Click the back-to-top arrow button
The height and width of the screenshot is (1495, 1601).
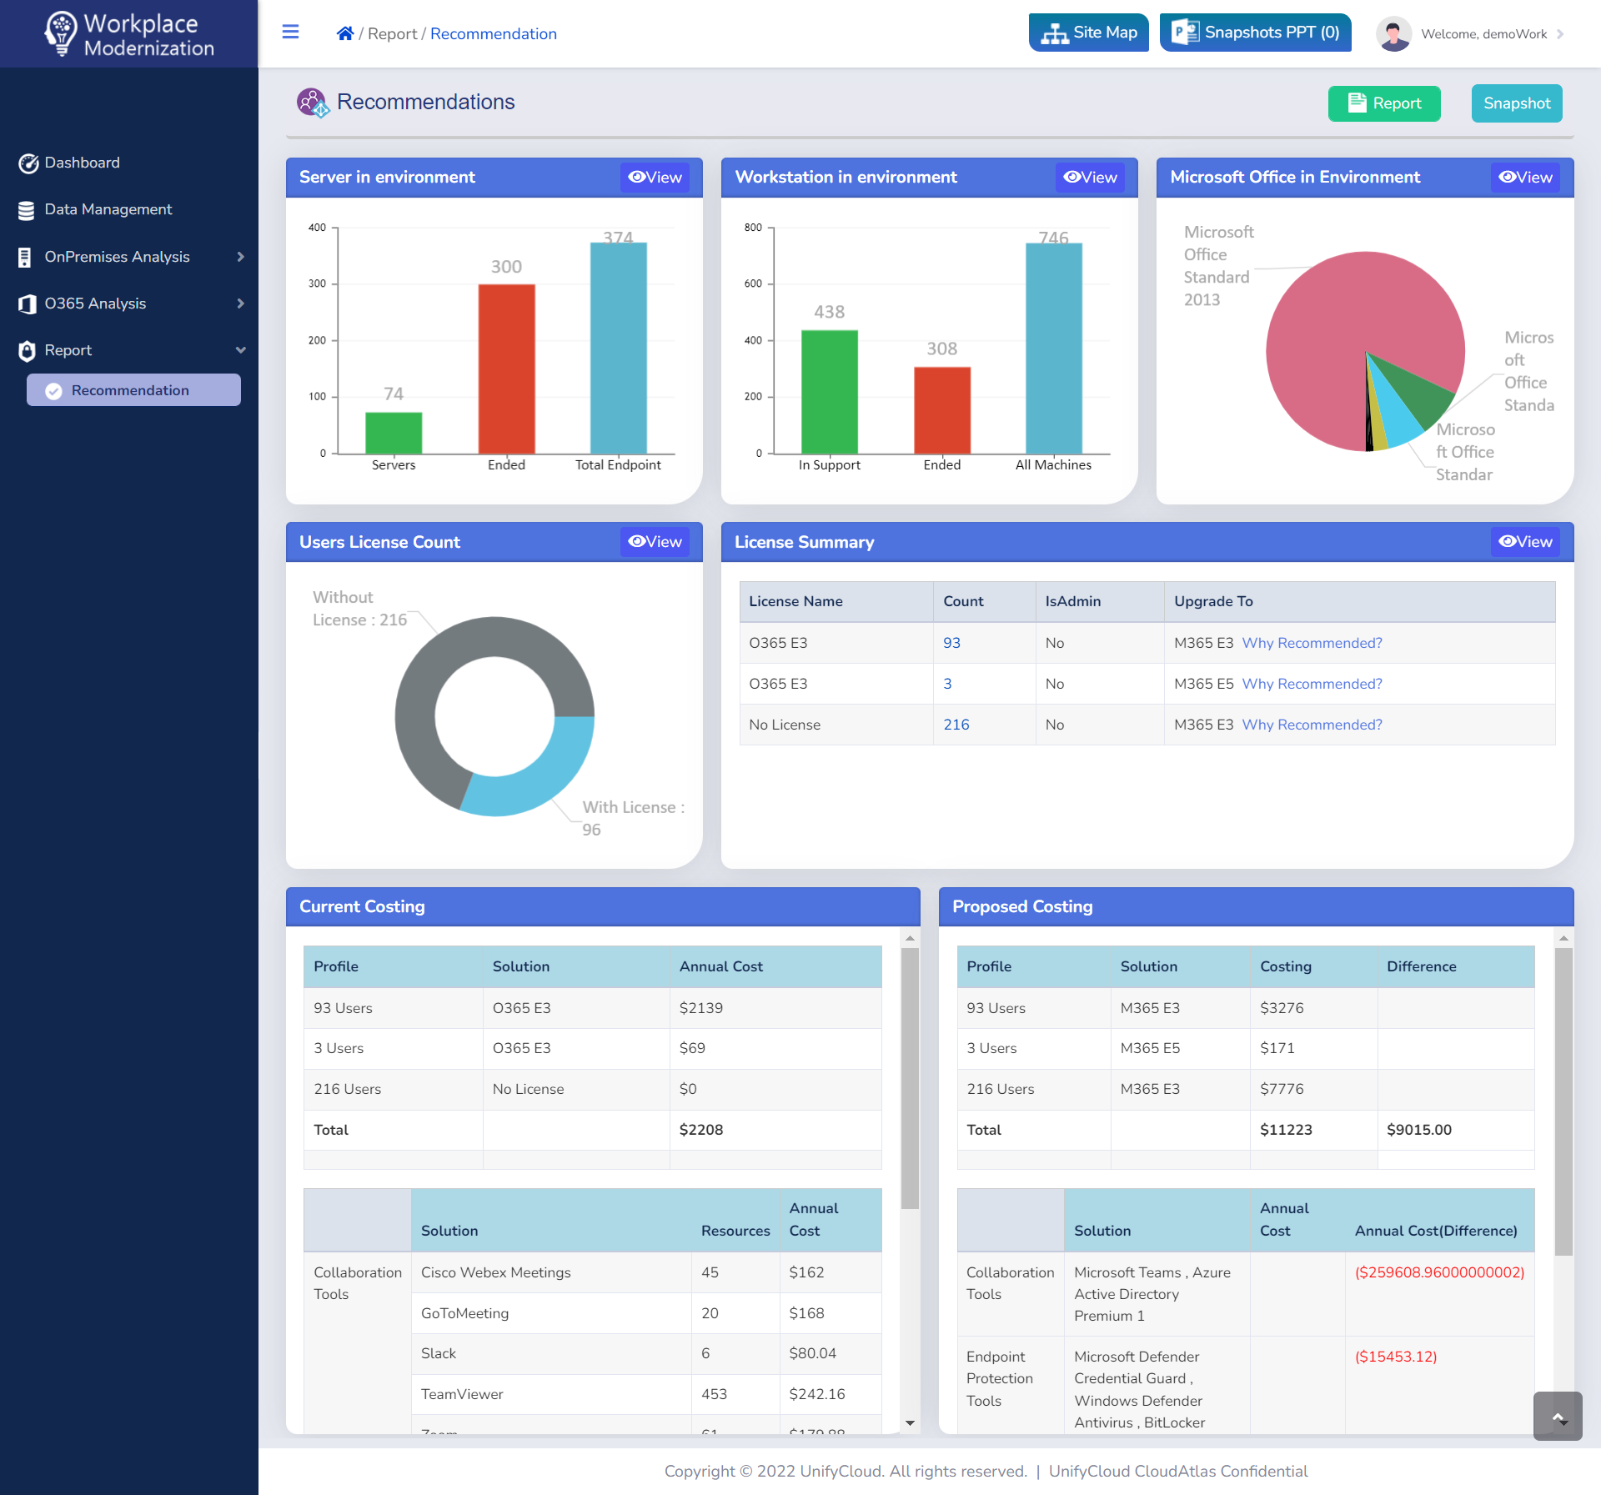[1558, 1416]
